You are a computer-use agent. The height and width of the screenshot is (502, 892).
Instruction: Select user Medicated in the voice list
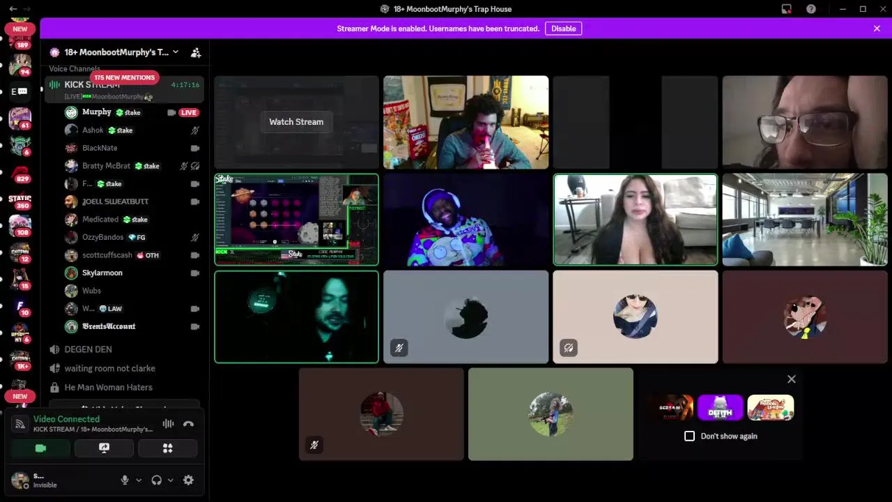(100, 219)
